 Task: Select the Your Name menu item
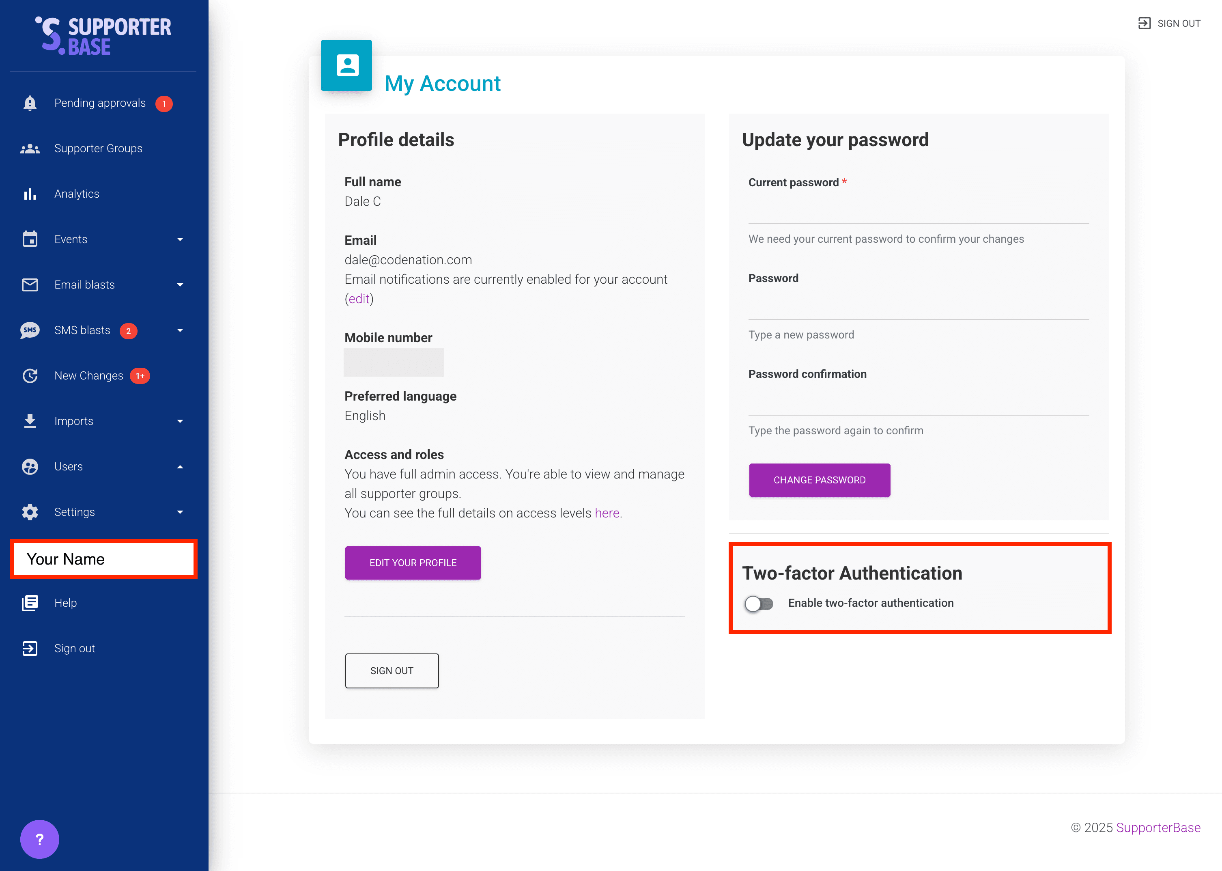coord(103,559)
